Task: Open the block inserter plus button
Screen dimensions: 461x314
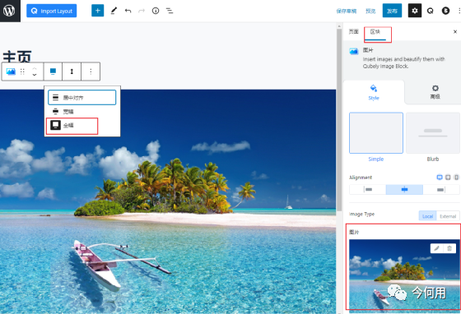Action: click(98, 11)
